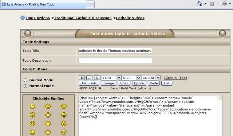Click the Topic Title input field
Image resolution: width=233 pixels, height=136 pixels.
pyautogui.click(x=115, y=51)
